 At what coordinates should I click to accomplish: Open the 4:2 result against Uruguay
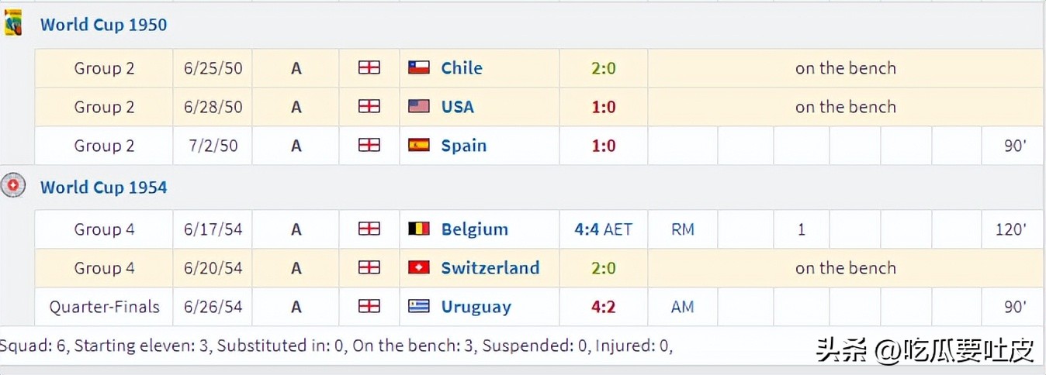pos(603,307)
